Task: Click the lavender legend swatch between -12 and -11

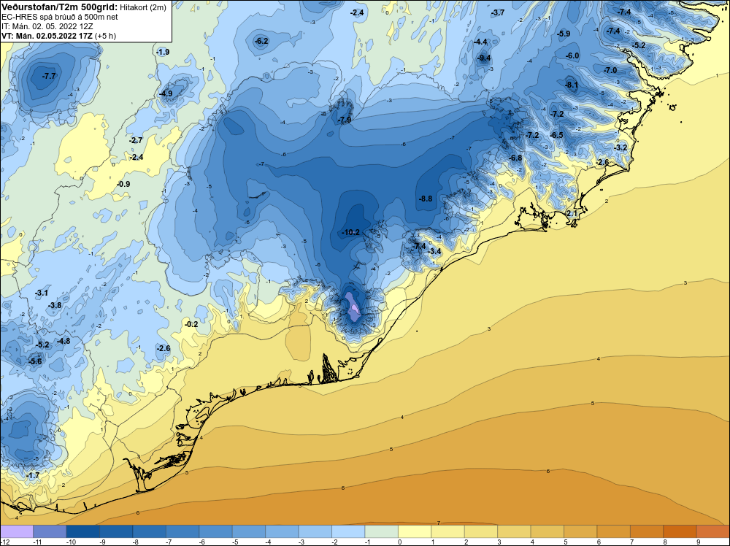Action: click(17, 531)
